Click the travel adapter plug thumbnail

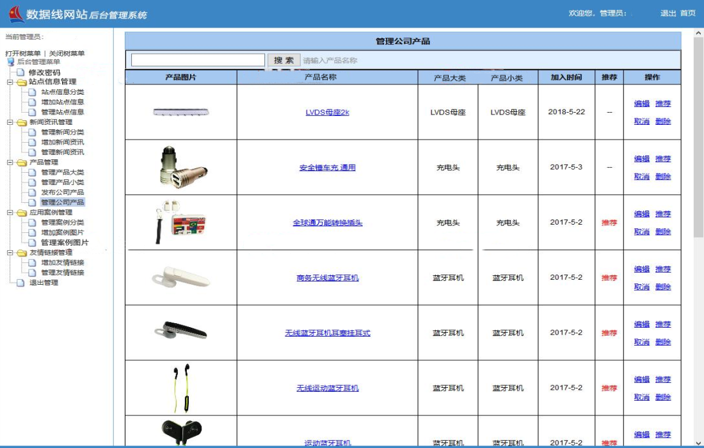tap(180, 222)
